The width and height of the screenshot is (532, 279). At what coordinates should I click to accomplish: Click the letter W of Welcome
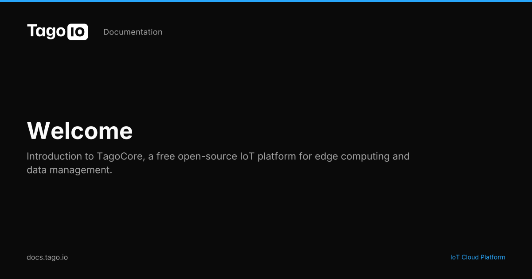click(x=37, y=131)
